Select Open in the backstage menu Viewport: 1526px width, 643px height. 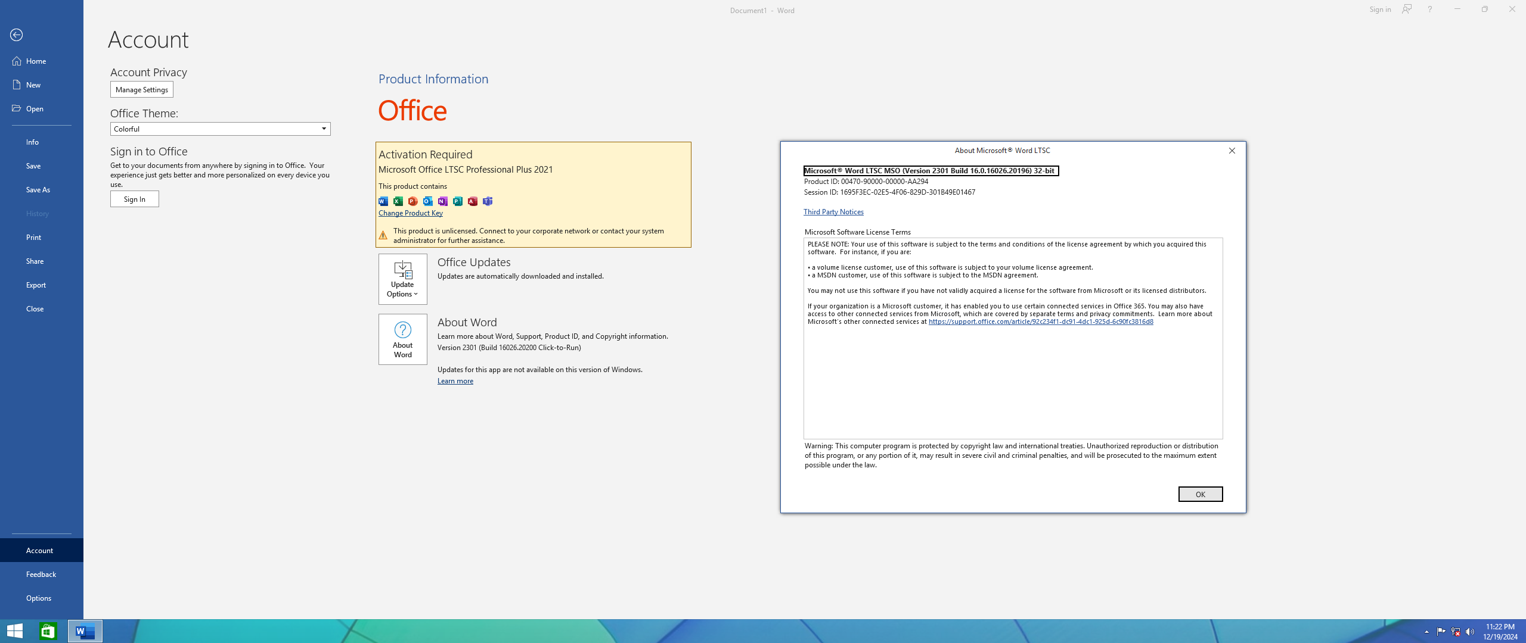tap(42, 108)
